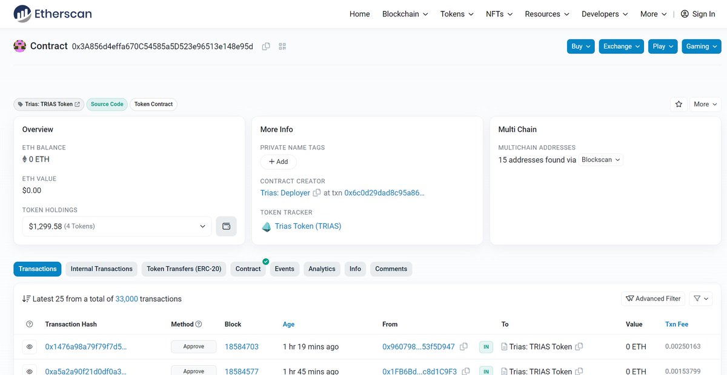The height and width of the screenshot is (375, 727).
Task: Open the transactions filter funnel dropdown
Action: point(701,298)
